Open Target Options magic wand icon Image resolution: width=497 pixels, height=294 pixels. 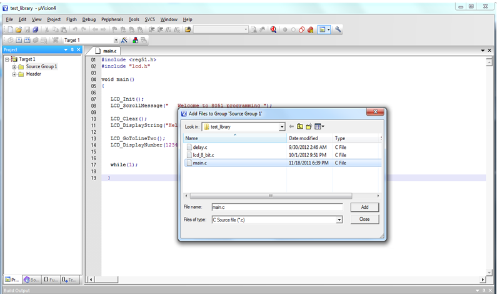(124, 40)
